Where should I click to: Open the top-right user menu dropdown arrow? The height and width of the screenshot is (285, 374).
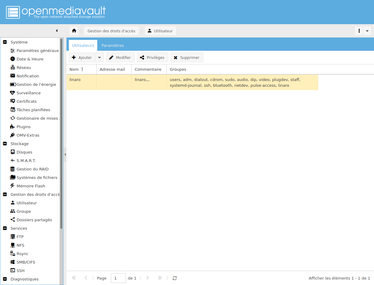367,31
